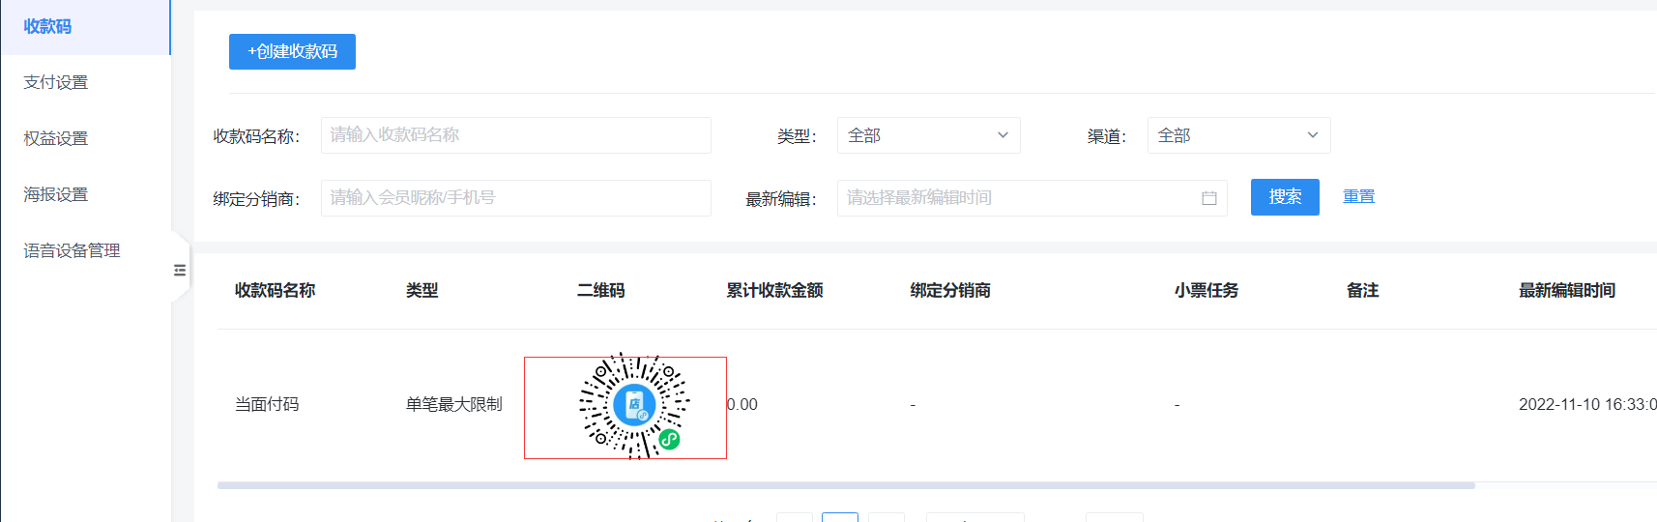
Task: Click the 2022-11-10 edit time cell
Action: (1587, 405)
